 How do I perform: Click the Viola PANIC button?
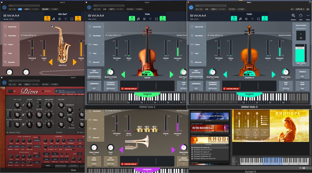(x=162, y=18)
